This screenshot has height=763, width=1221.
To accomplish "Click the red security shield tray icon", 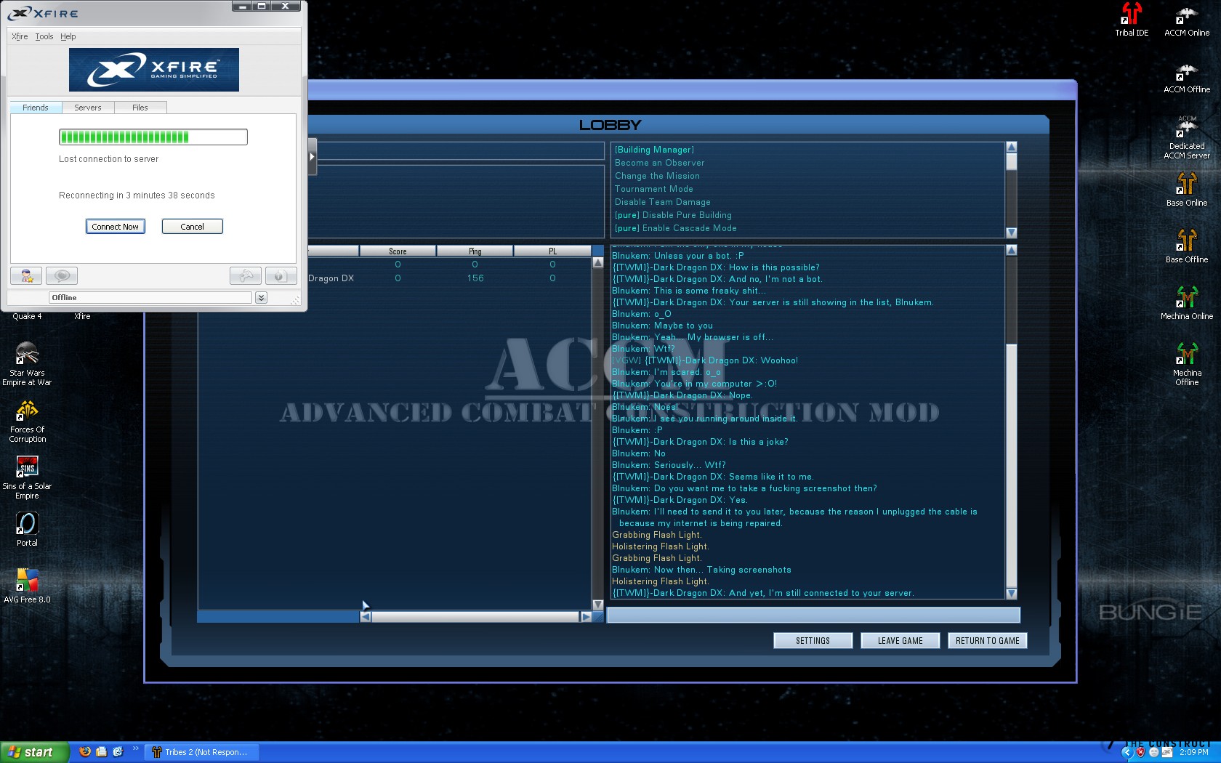I will coord(1140,752).
